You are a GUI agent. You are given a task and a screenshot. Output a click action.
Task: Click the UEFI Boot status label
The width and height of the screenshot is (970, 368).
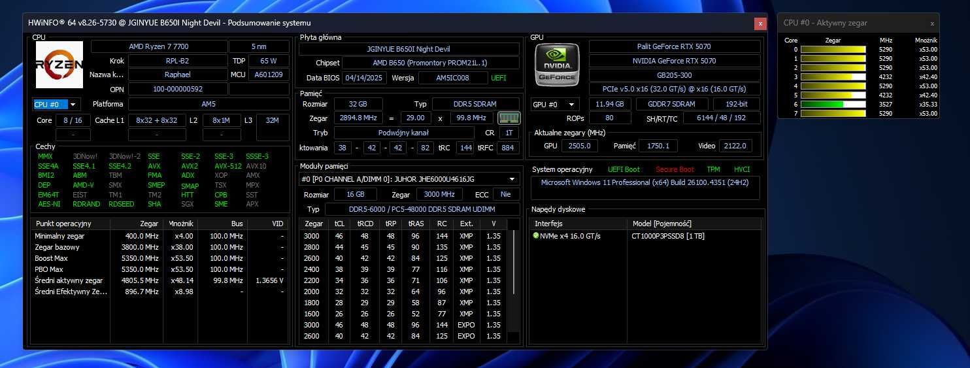point(624,169)
